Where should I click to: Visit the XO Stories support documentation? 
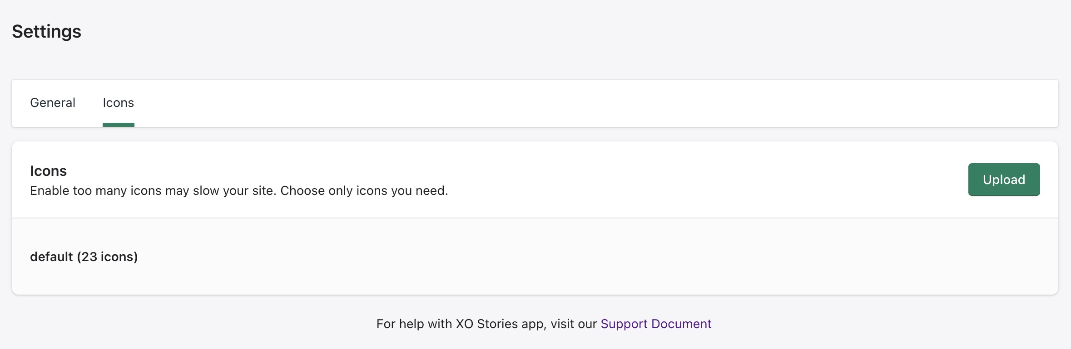[x=655, y=324]
